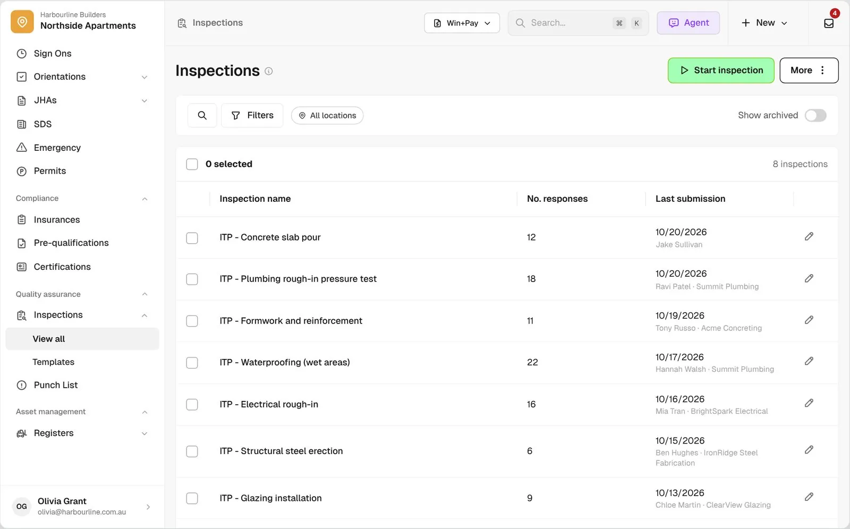This screenshot has width=850, height=529.
Task: Check the Waterproofing (wet areas) checkbox
Action: (x=192, y=363)
